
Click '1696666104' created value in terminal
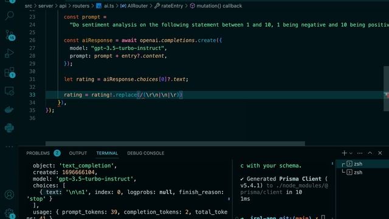coord(78,172)
